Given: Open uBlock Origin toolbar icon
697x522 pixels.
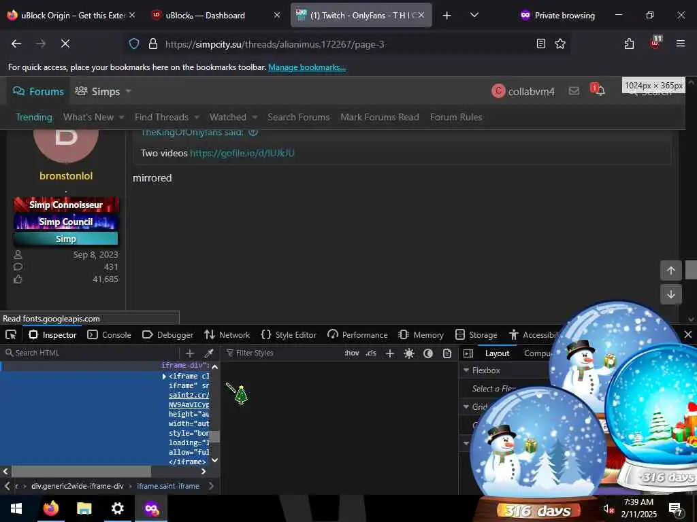Looking at the screenshot, I should pyautogui.click(x=655, y=43).
